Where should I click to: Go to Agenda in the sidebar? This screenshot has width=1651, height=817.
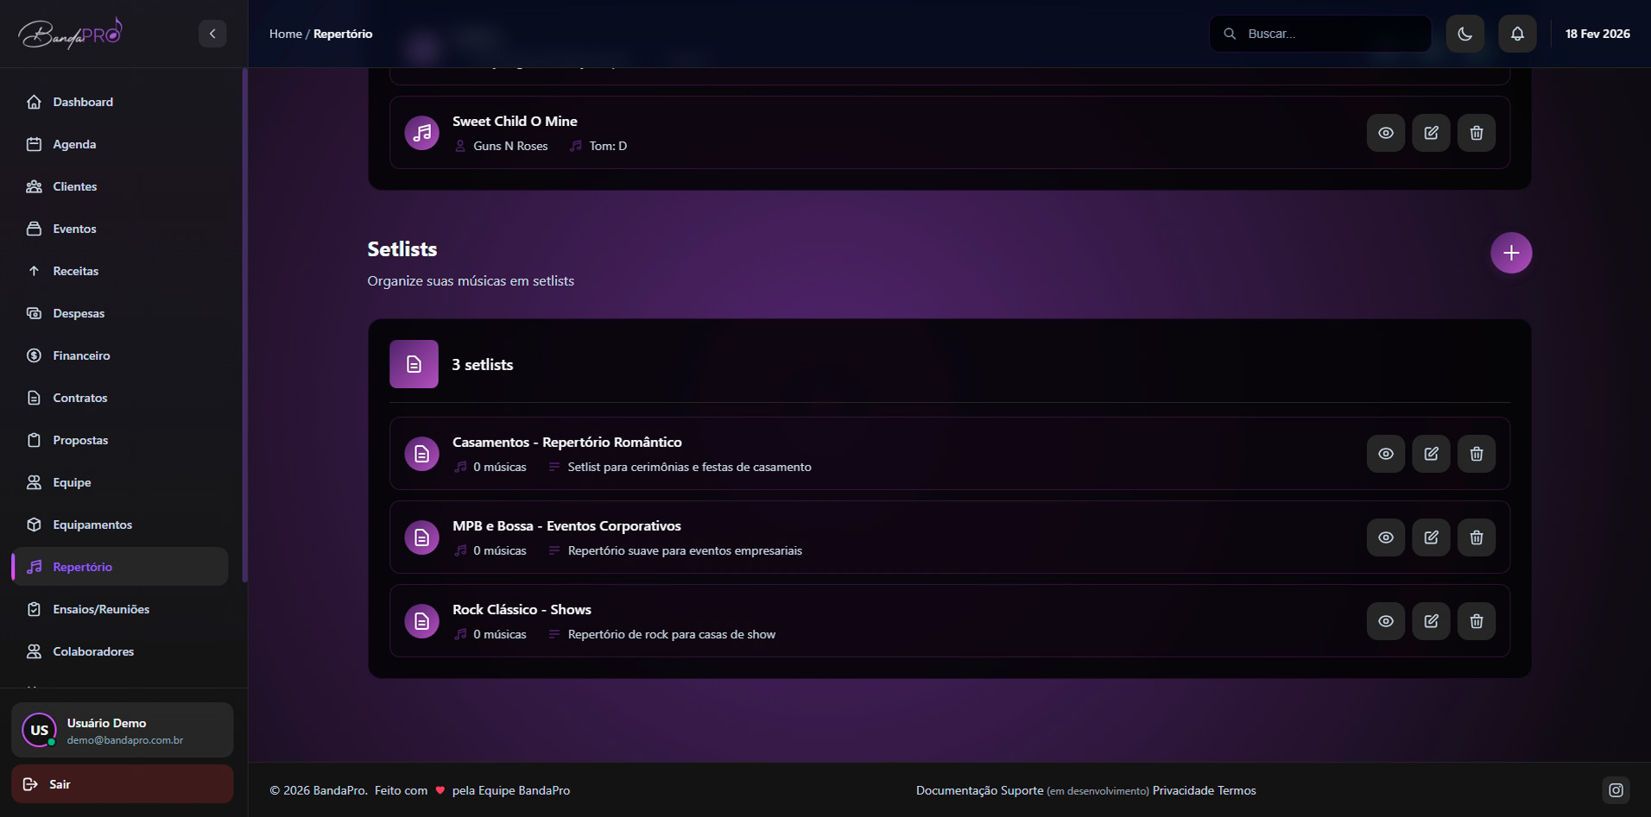[74, 144]
